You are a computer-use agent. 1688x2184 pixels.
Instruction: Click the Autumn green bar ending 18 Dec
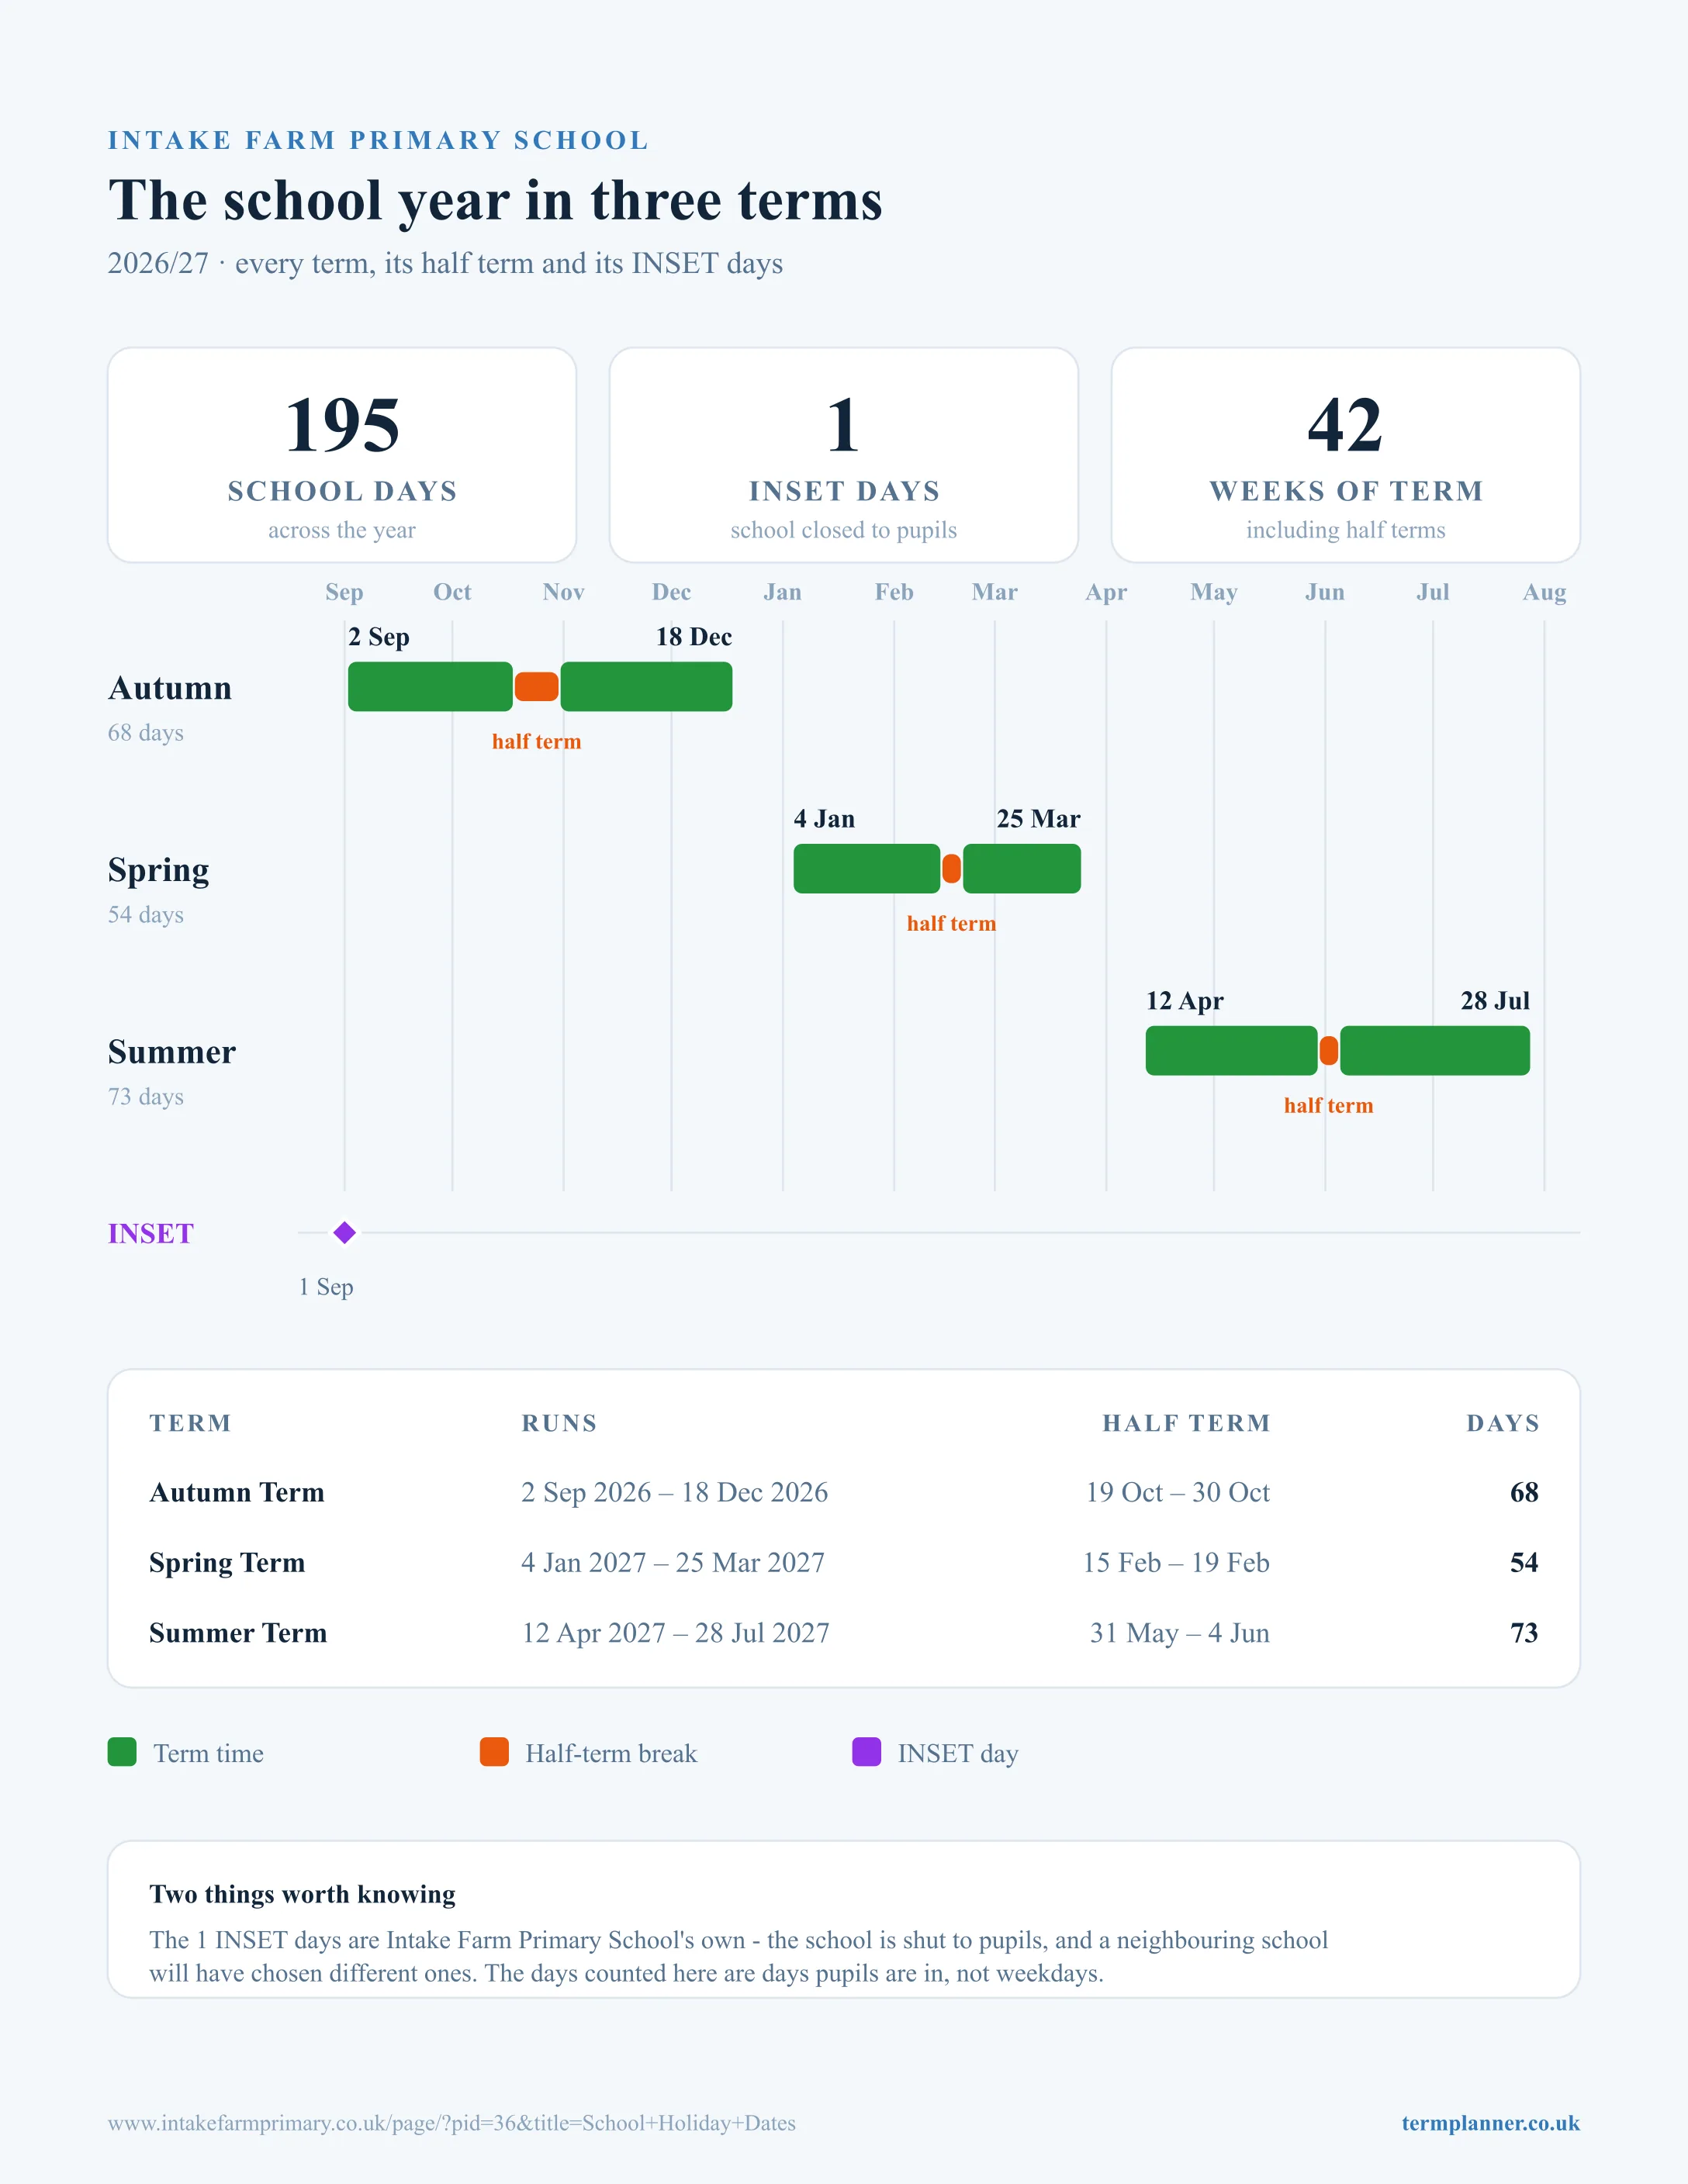(646, 687)
